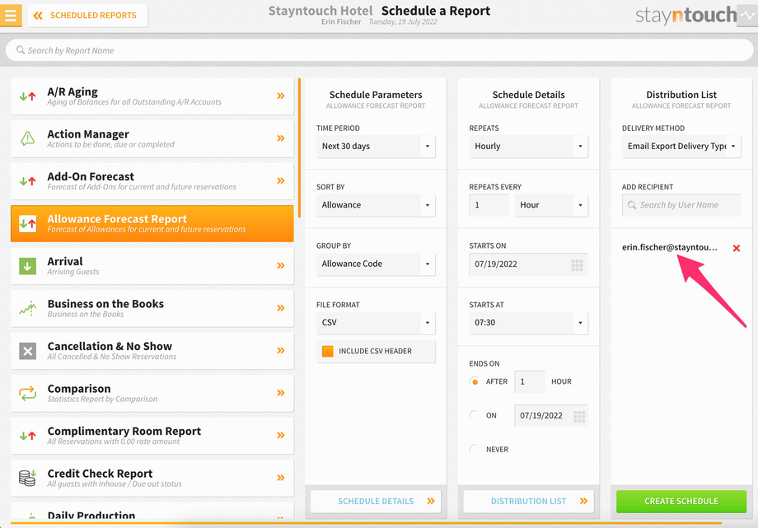This screenshot has width=758, height=528.
Task: Click the Action Manager warning triangle icon
Action: (x=27, y=138)
